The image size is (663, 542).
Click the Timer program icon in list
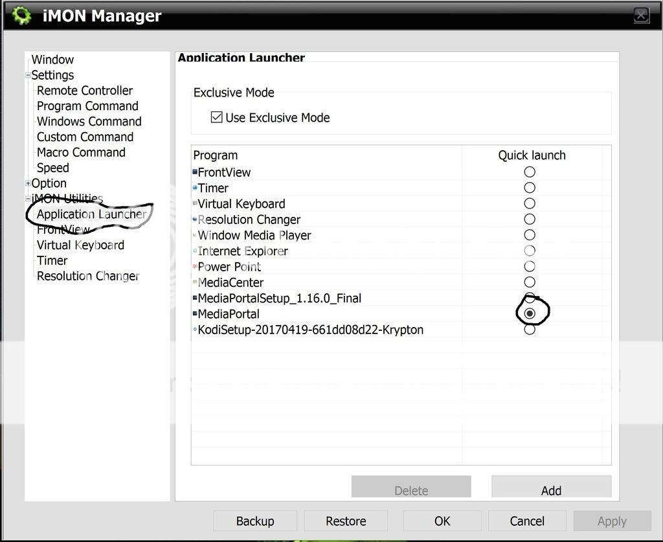(x=195, y=188)
